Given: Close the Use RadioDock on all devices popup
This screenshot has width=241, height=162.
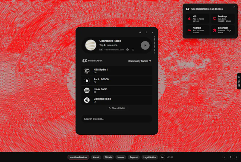Looking at the screenshot, I should [234, 7].
